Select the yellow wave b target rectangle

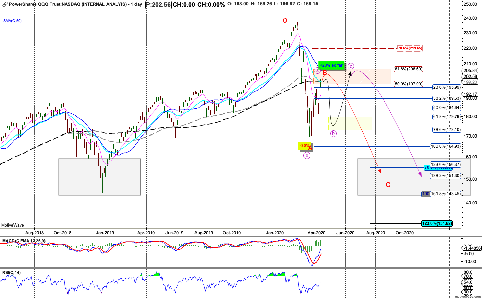click(350, 123)
